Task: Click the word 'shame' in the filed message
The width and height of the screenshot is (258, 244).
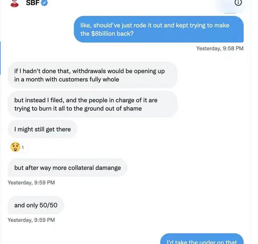Action: pos(133,109)
